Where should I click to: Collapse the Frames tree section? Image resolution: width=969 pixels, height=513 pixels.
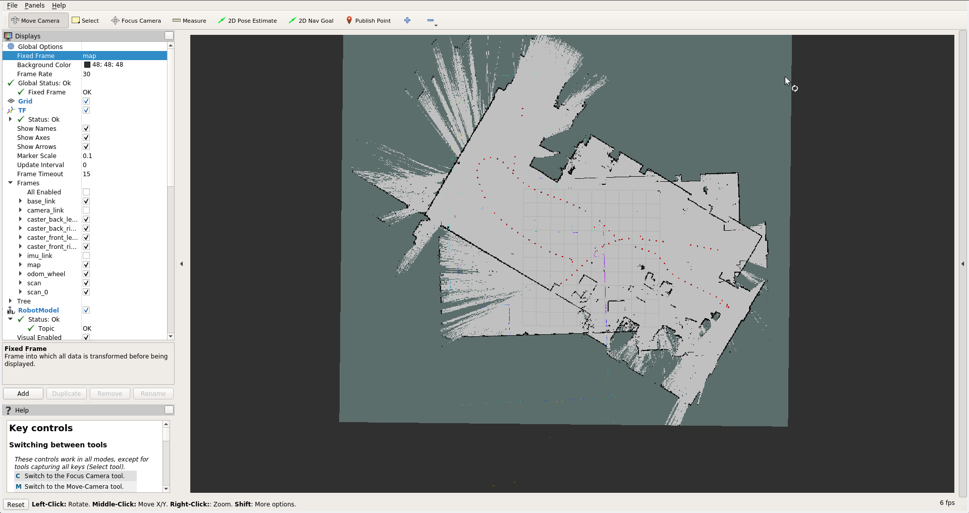coord(11,183)
